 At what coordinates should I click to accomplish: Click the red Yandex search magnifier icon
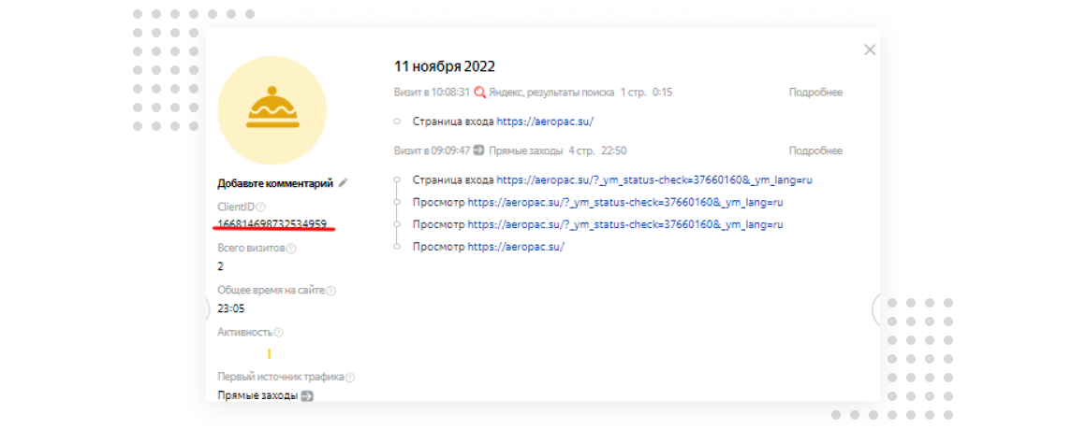tap(480, 93)
